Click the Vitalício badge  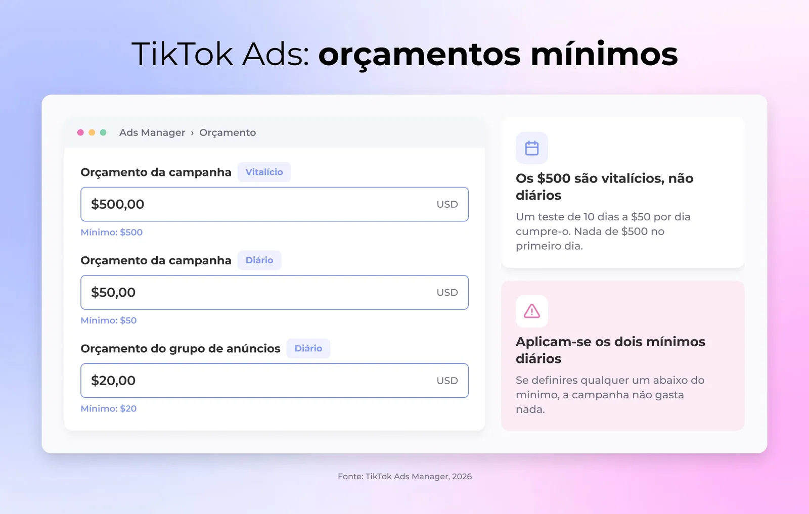[x=264, y=172]
